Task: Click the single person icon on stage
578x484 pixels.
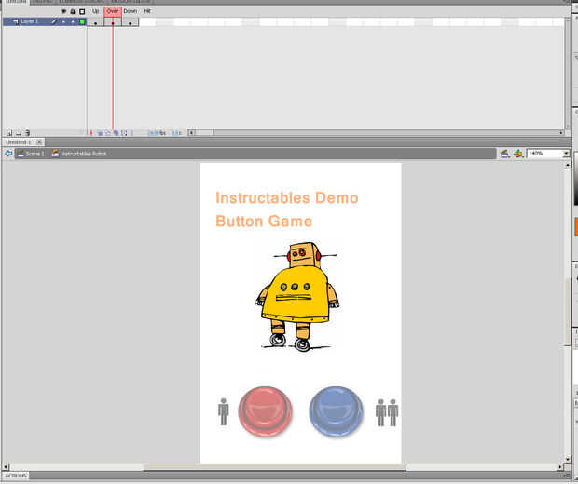Action: click(x=223, y=411)
